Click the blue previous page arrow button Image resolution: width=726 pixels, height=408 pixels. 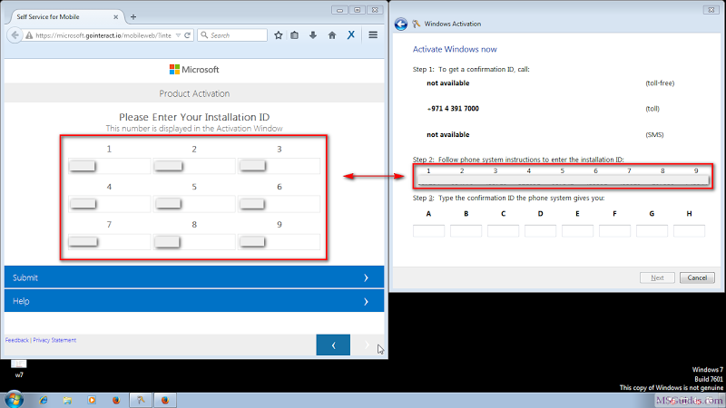pyautogui.click(x=333, y=345)
